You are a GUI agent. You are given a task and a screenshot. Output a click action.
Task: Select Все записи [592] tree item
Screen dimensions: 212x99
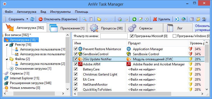coord(18,35)
